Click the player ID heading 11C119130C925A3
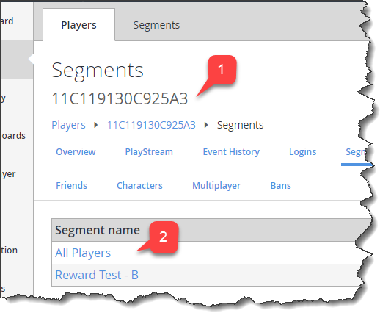Viewport: 391px width, 324px height. [x=120, y=98]
